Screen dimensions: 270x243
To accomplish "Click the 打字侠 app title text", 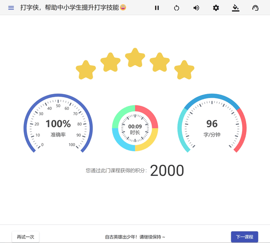I will click(x=69, y=8).
